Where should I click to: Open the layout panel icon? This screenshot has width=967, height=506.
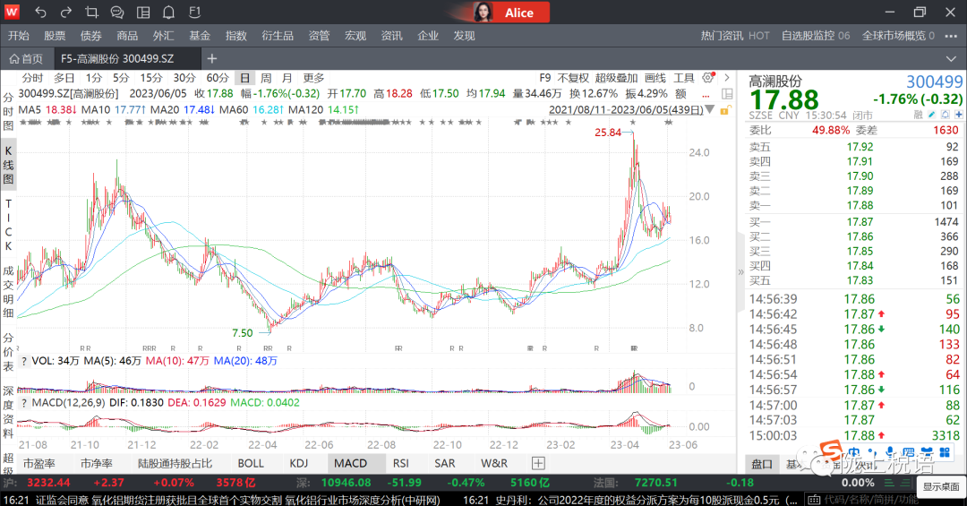[x=143, y=12]
